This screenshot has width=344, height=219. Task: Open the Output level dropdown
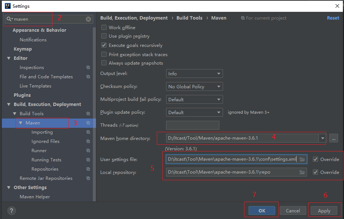pos(194,74)
